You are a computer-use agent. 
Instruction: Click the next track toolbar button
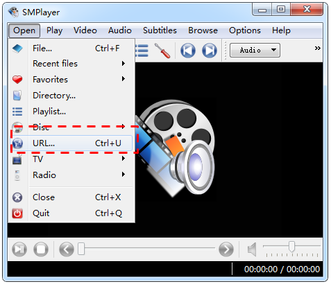point(210,51)
